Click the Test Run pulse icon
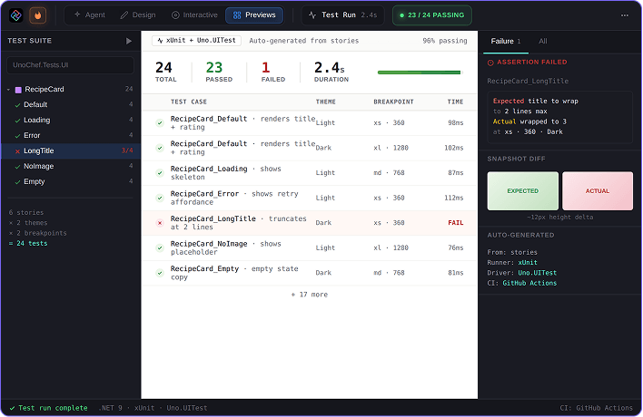Viewport: 643px width, 417px height. [x=312, y=15]
